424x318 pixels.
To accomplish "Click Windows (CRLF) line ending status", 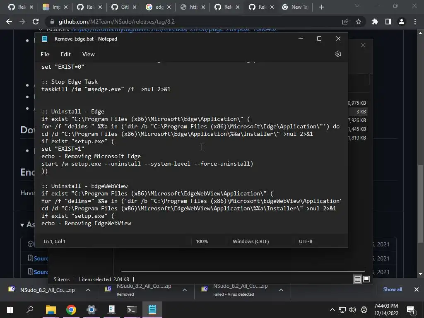I will point(251,241).
